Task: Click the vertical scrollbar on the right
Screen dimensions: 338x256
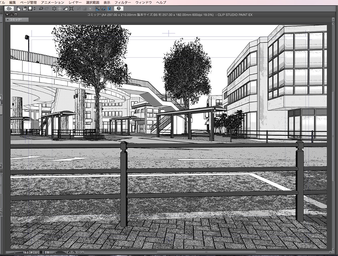Action: [x=333, y=136]
